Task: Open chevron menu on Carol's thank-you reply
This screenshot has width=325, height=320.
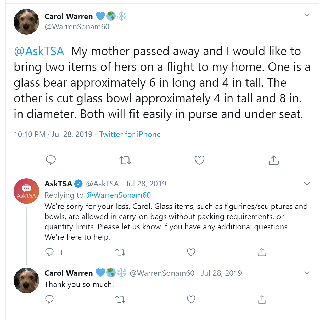Action: [x=307, y=273]
